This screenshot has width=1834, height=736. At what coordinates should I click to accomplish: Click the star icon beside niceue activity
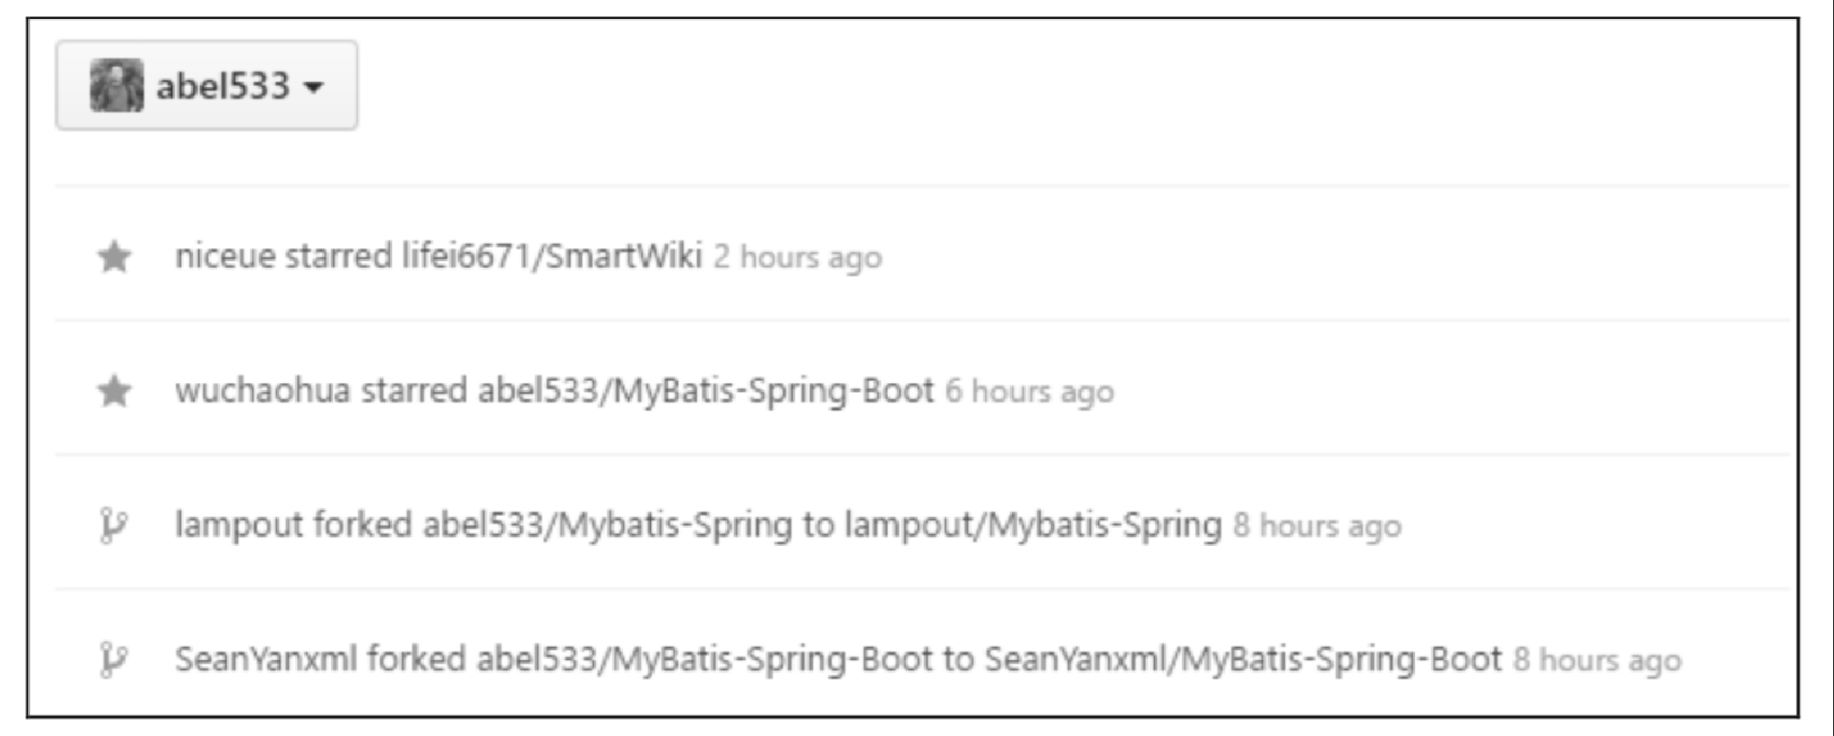(x=115, y=256)
